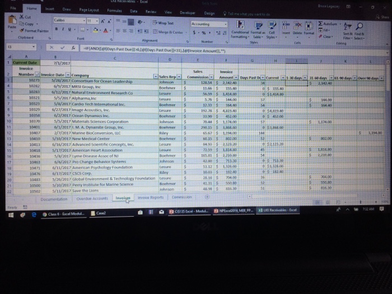This screenshot has width=392, height=294.
Task: Switch to the Page Layout tab
Action: (89, 10)
